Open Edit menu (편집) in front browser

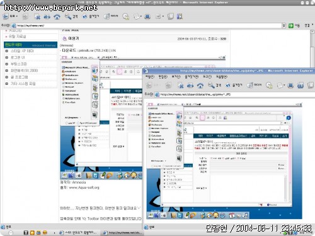tap(163, 77)
